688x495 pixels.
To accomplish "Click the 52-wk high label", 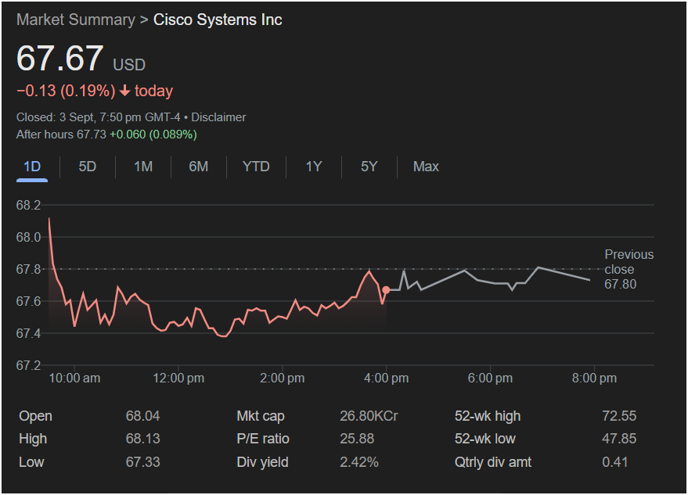I will (x=488, y=416).
